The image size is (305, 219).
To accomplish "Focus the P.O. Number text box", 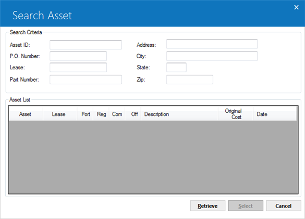I will [78, 56].
